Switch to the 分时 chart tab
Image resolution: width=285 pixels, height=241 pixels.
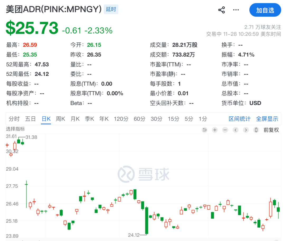tap(14, 119)
